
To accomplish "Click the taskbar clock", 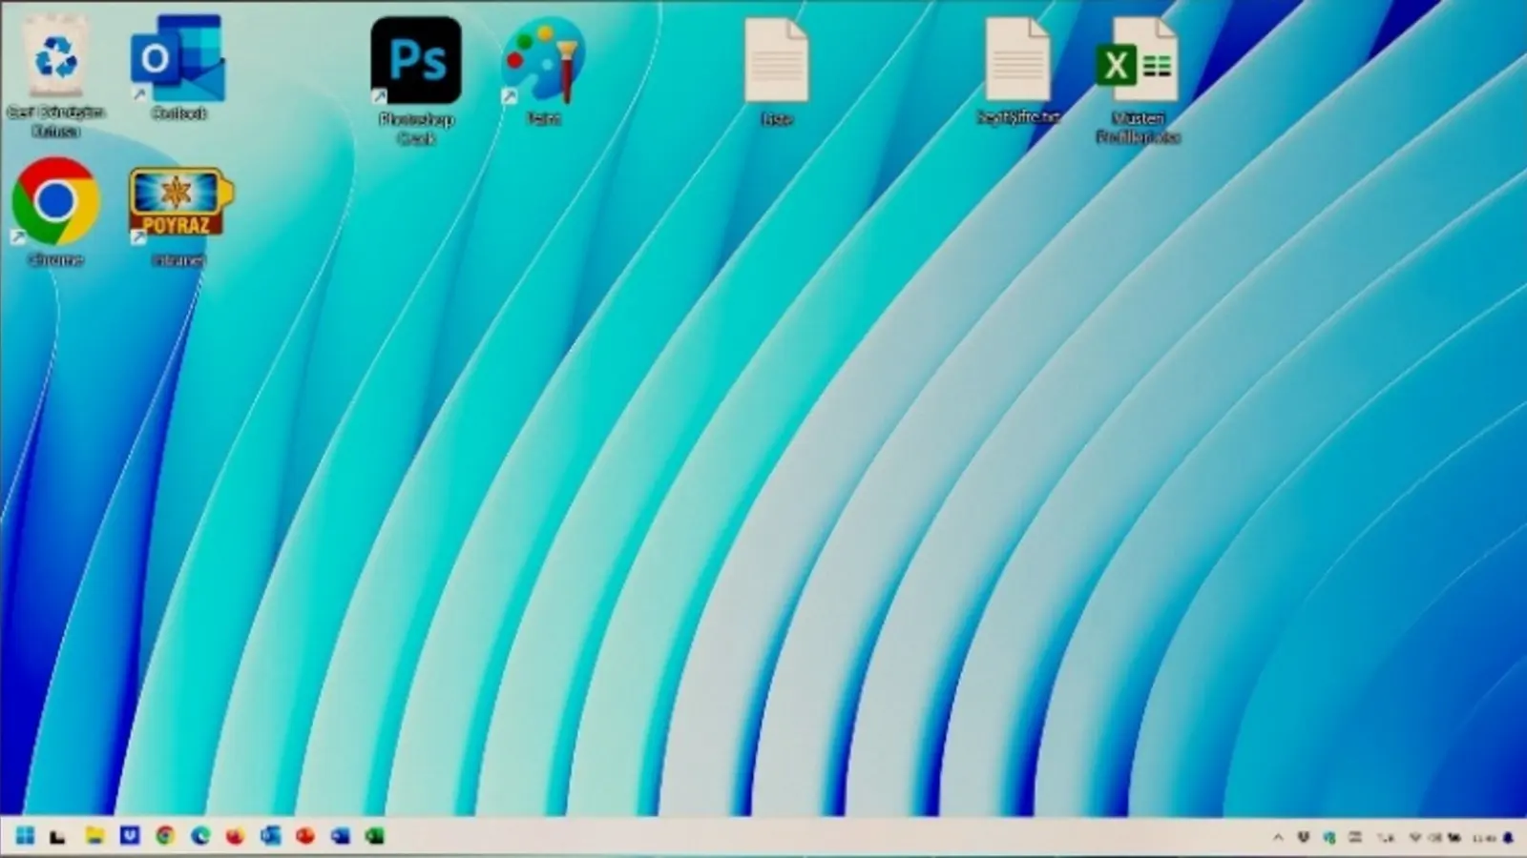I will tap(1483, 837).
